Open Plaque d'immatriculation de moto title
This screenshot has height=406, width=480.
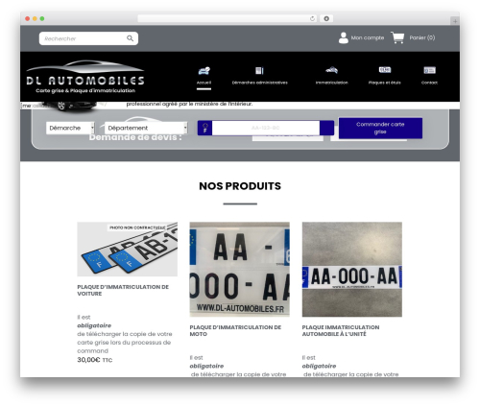235,330
